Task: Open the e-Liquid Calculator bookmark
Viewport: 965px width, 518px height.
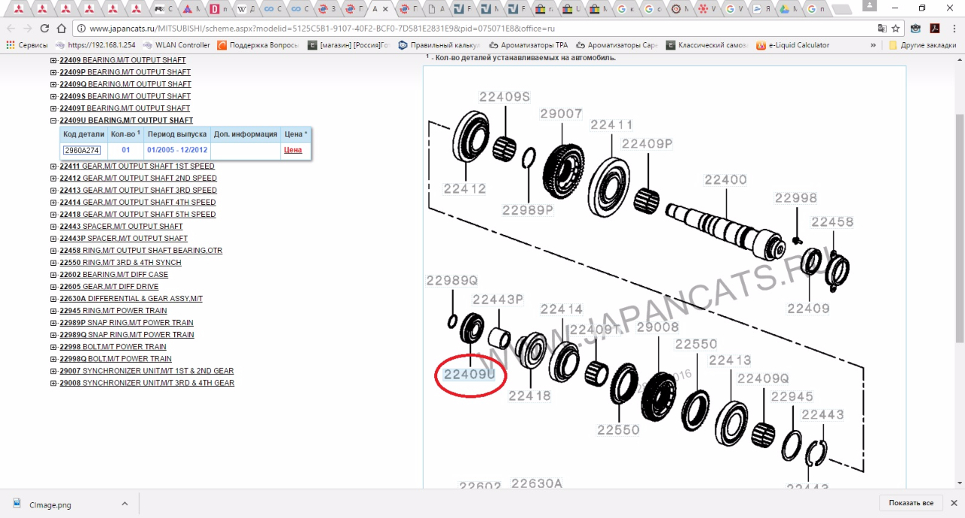Action: coord(792,45)
